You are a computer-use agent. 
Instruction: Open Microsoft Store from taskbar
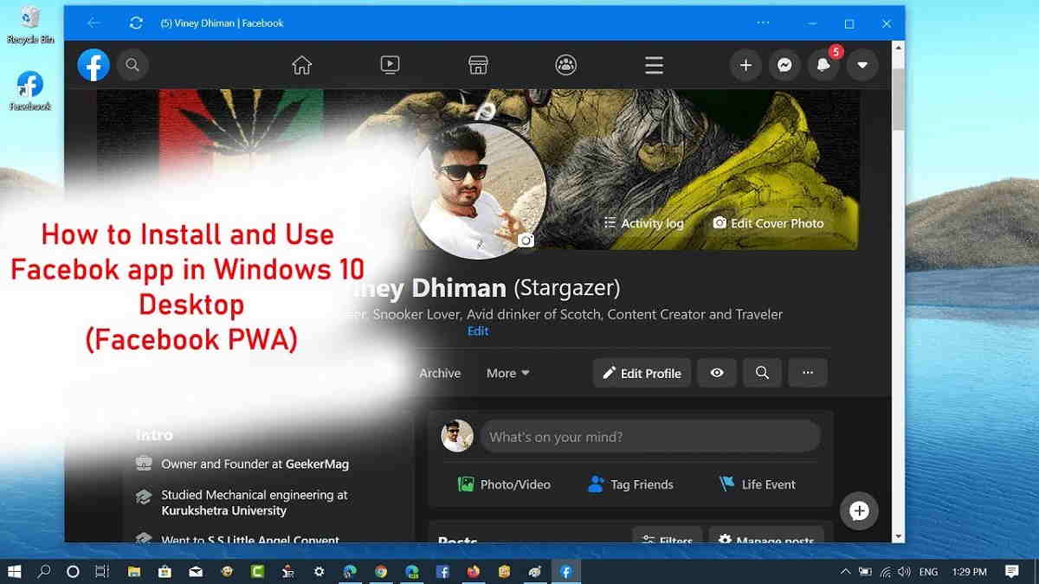click(165, 571)
